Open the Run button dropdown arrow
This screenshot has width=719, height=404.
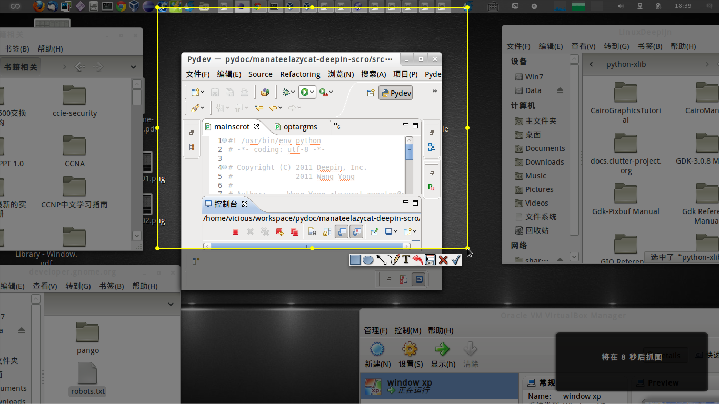pyautogui.click(x=312, y=92)
